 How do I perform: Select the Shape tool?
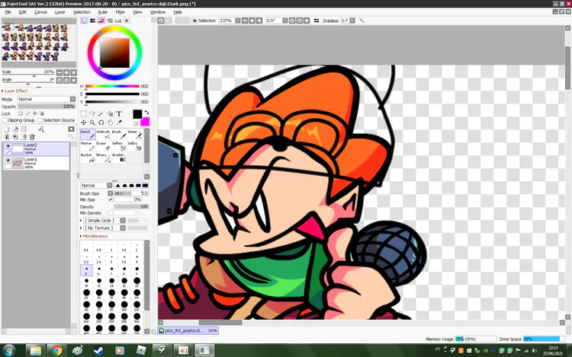(x=110, y=114)
